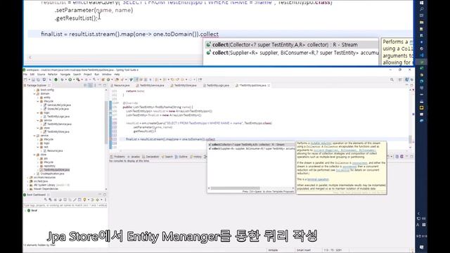Maximize the Package Explorer view
Image resolution: width=450 pixels, height=253 pixels.
pos(105,85)
